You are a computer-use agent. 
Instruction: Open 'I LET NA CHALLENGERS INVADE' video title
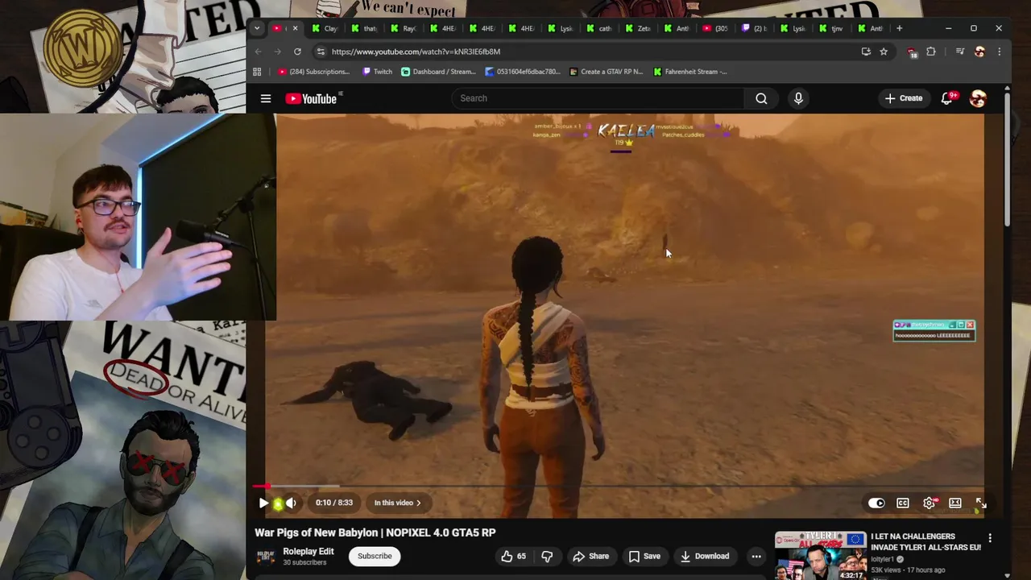pyautogui.click(x=925, y=541)
